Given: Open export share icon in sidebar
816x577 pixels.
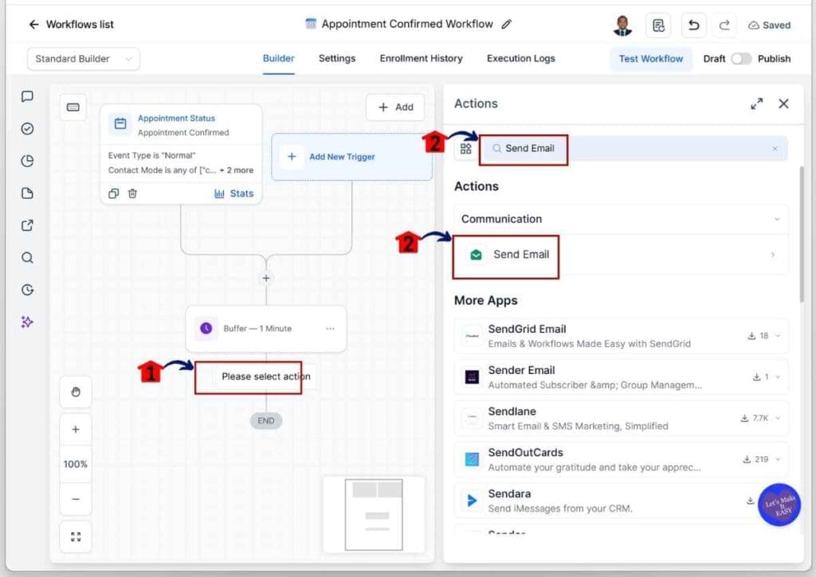Looking at the screenshot, I should 28,225.
